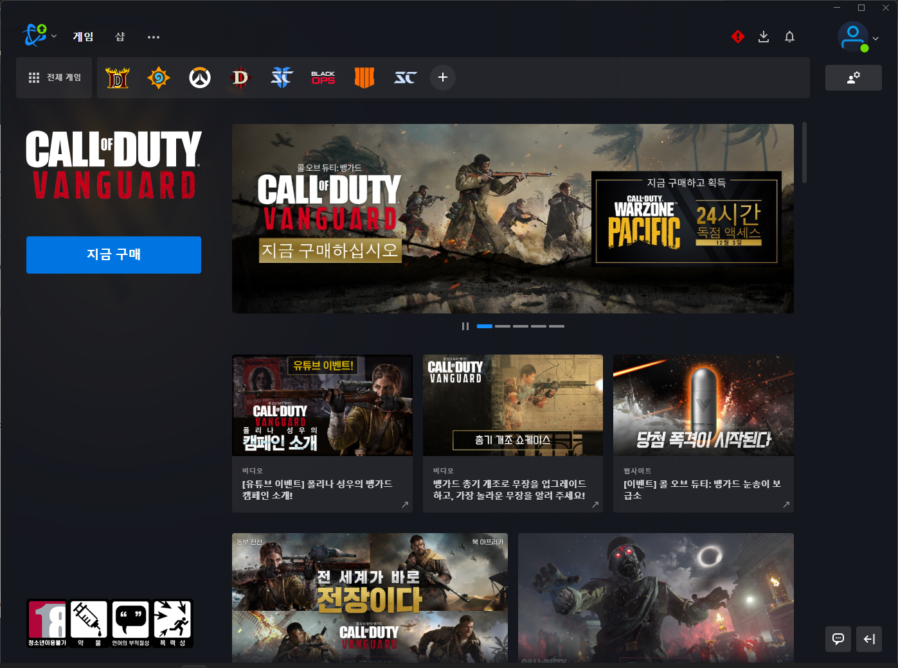Click external arrow on 총기 개조 card
Viewport: 898px width, 668px height.
click(x=595, y=504)
